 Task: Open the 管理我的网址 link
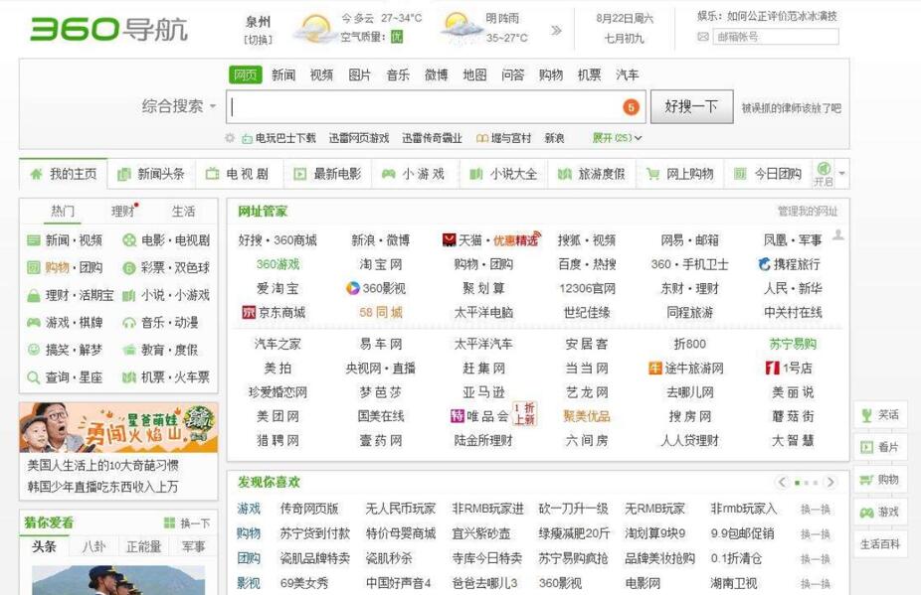(x=807, y=212)
